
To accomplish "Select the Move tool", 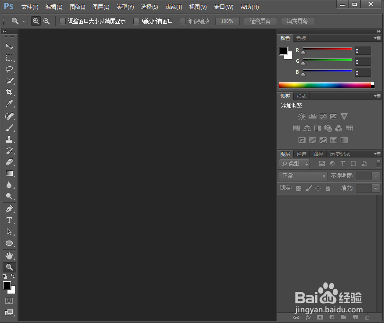I will pos(9,46).
